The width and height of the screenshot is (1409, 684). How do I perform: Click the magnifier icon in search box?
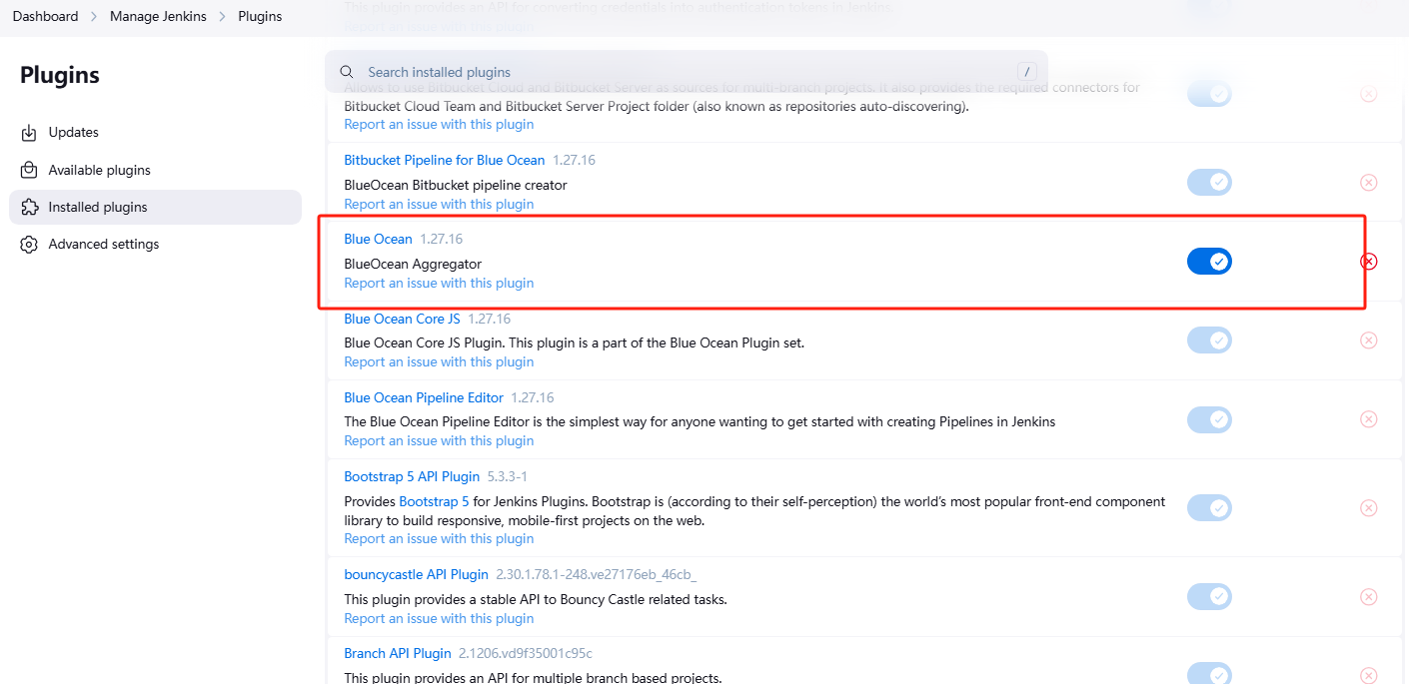pyautogui.click(x=347, y=72)
